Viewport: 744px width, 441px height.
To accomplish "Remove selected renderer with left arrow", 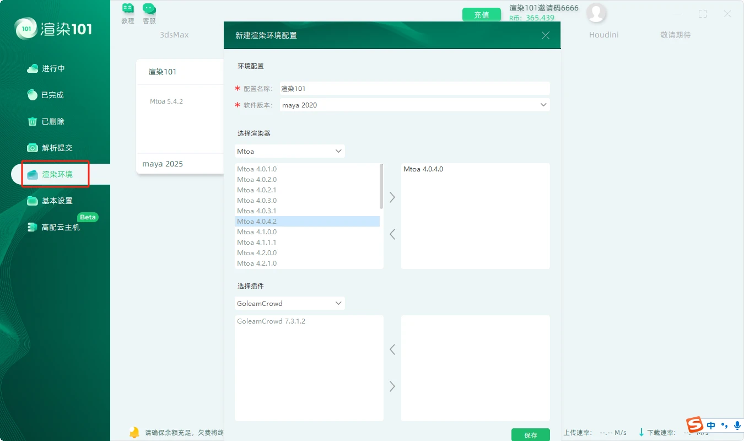I will coord(392,234).
